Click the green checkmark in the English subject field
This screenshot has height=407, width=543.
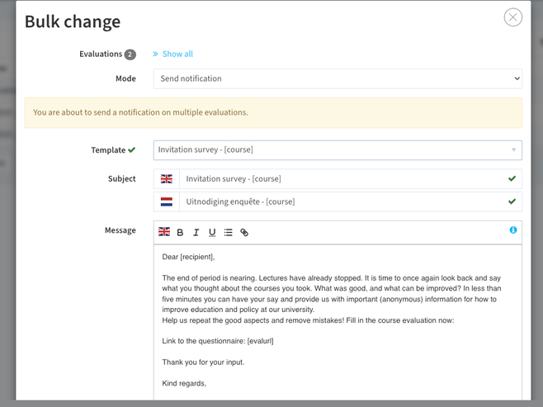point(512,179)
